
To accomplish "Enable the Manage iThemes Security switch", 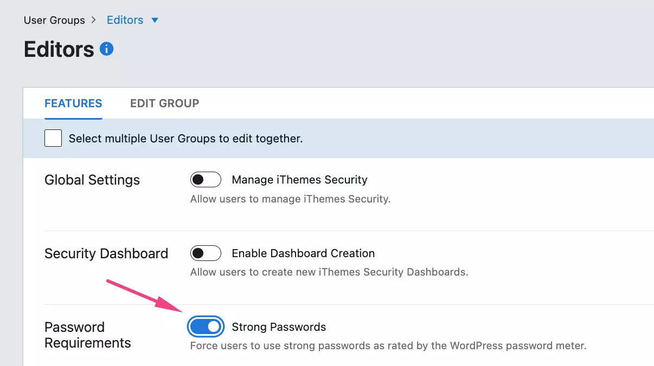I will 206,180.
